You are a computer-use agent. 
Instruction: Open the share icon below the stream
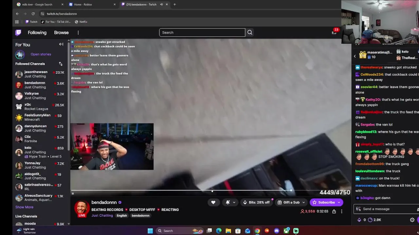coord(334,211)
